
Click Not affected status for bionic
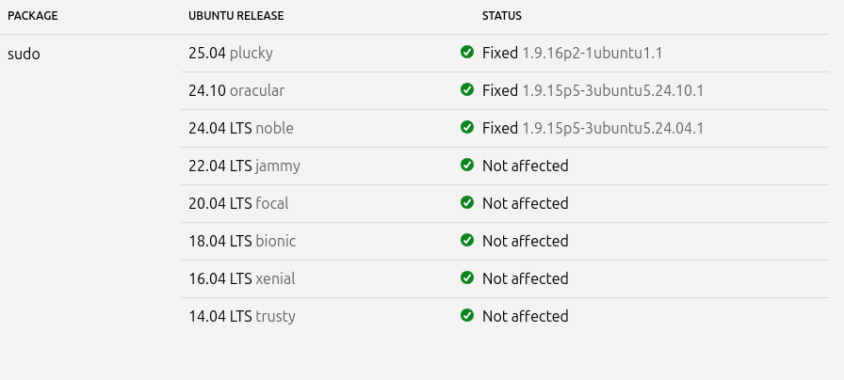[525, 242]
